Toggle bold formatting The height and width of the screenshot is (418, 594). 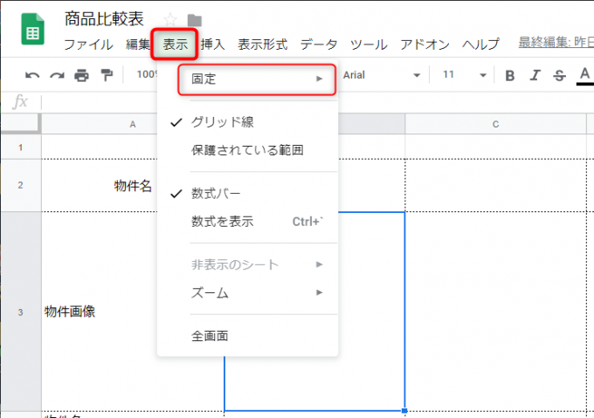click(x=510, y=76)
